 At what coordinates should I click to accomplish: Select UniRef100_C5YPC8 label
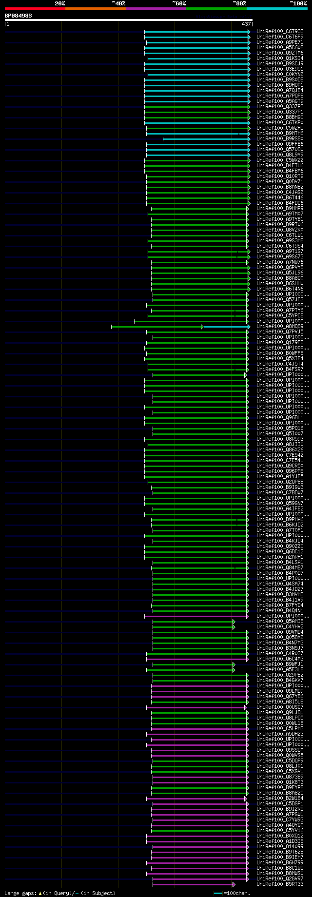point(280,316)
